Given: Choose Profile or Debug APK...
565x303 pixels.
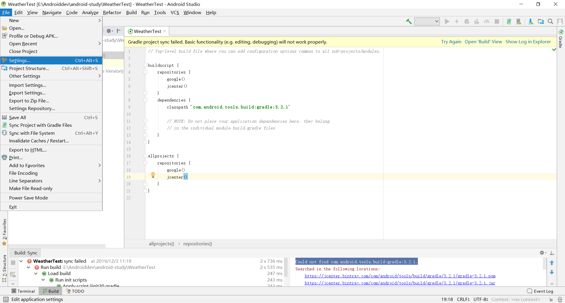Looking at the screenshot, I should click(51, 36).
